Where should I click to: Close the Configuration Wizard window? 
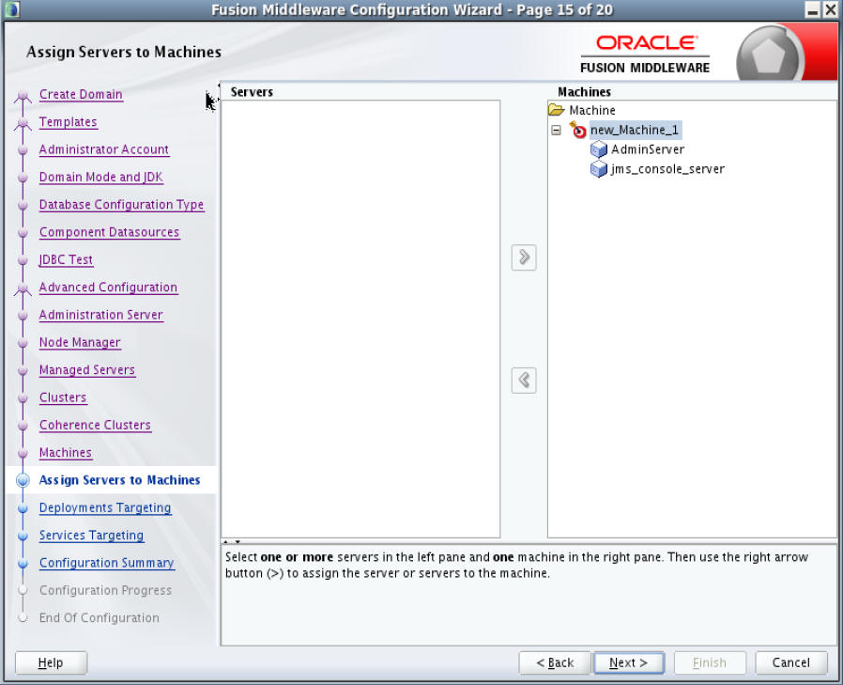[x=830, y=9]
